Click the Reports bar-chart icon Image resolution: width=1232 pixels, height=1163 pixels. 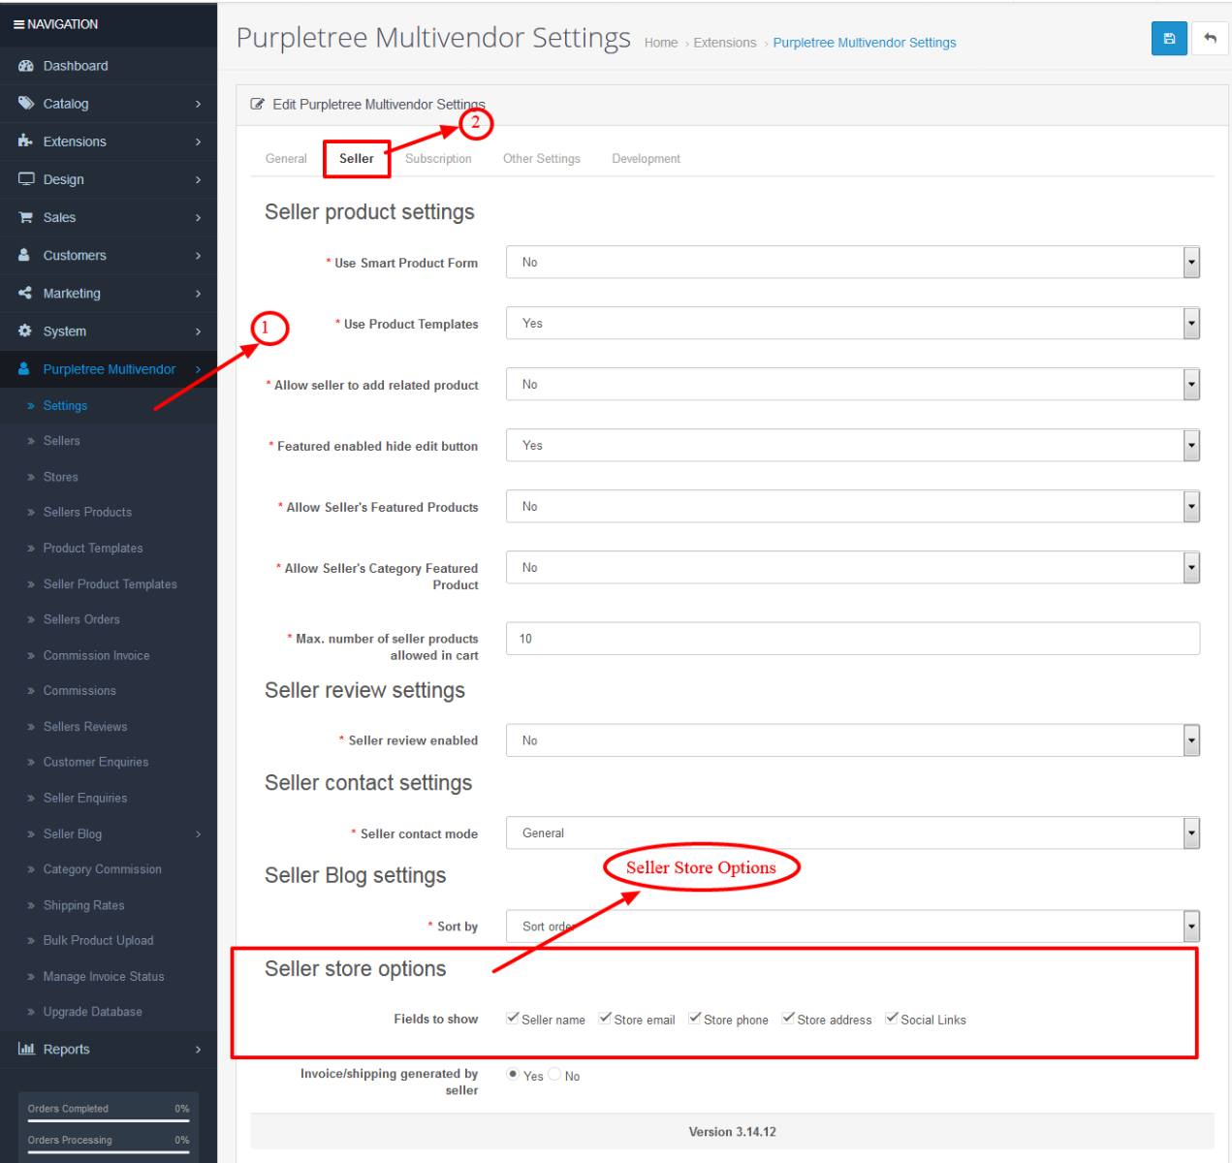26,1049
